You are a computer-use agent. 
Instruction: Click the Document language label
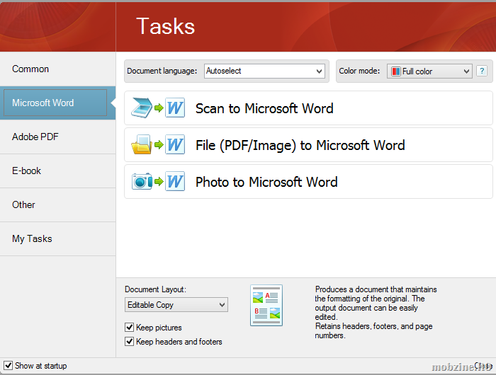pos(162,71)
